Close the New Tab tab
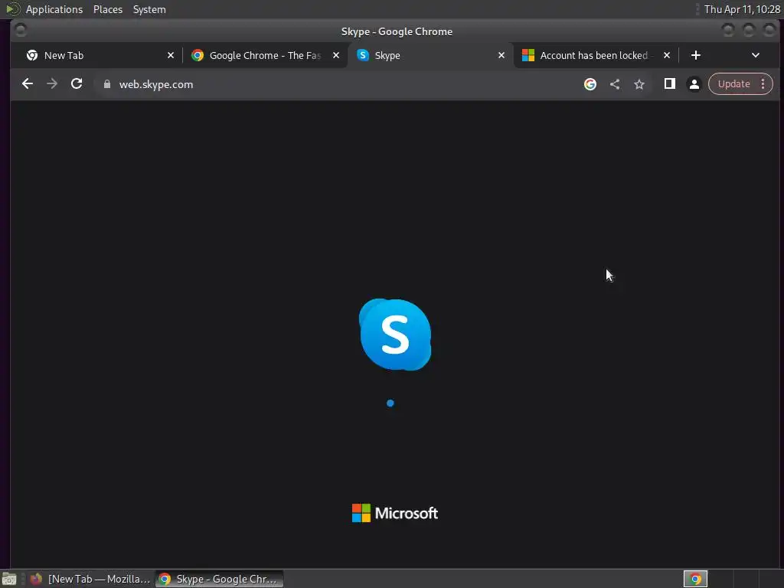The image size is (784, 588). 171,55
